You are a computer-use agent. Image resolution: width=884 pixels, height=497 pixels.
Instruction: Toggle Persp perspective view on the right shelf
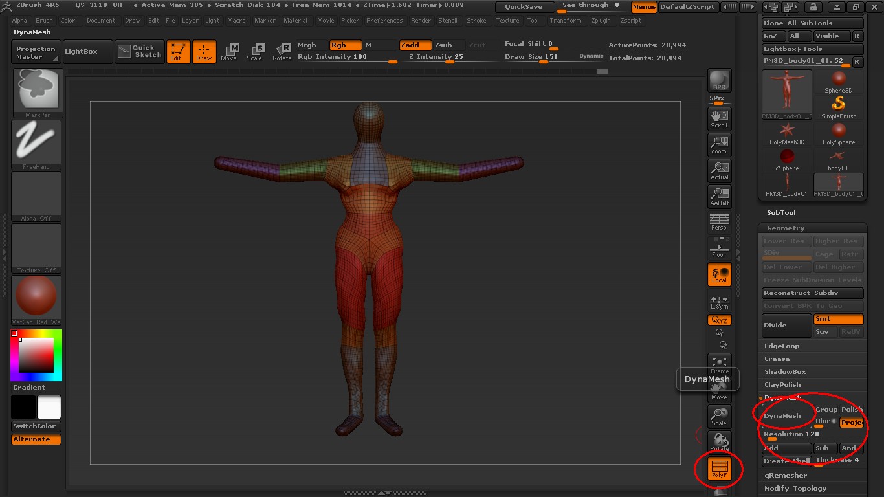[719, 219]
